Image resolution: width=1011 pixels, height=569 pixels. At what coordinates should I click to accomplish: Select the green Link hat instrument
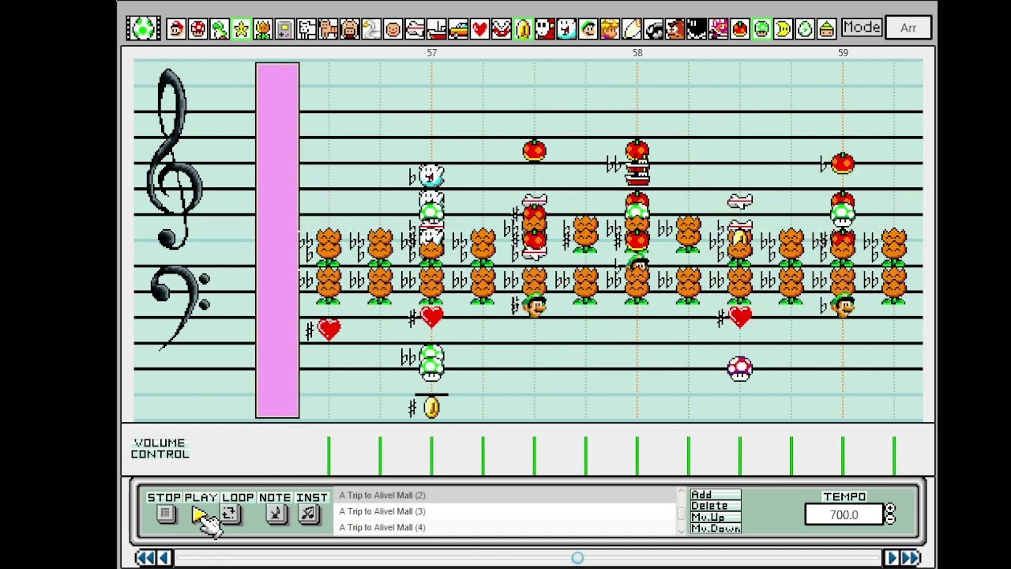826,29
